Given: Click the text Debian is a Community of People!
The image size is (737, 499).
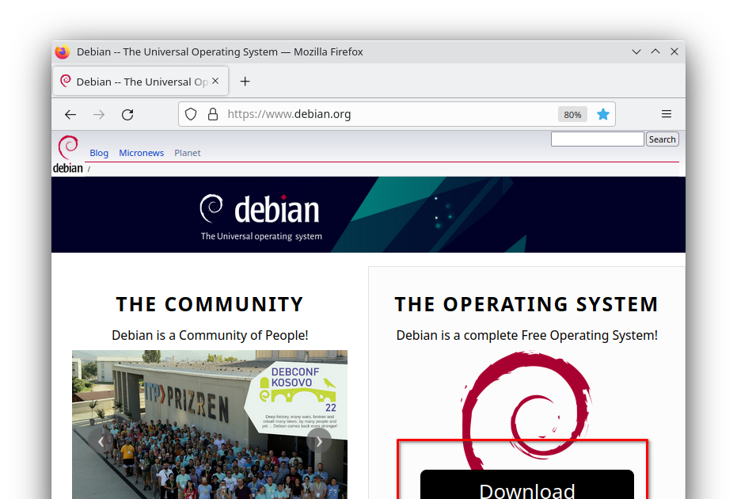Looking at the screenshot, I should tap(210, 335).
